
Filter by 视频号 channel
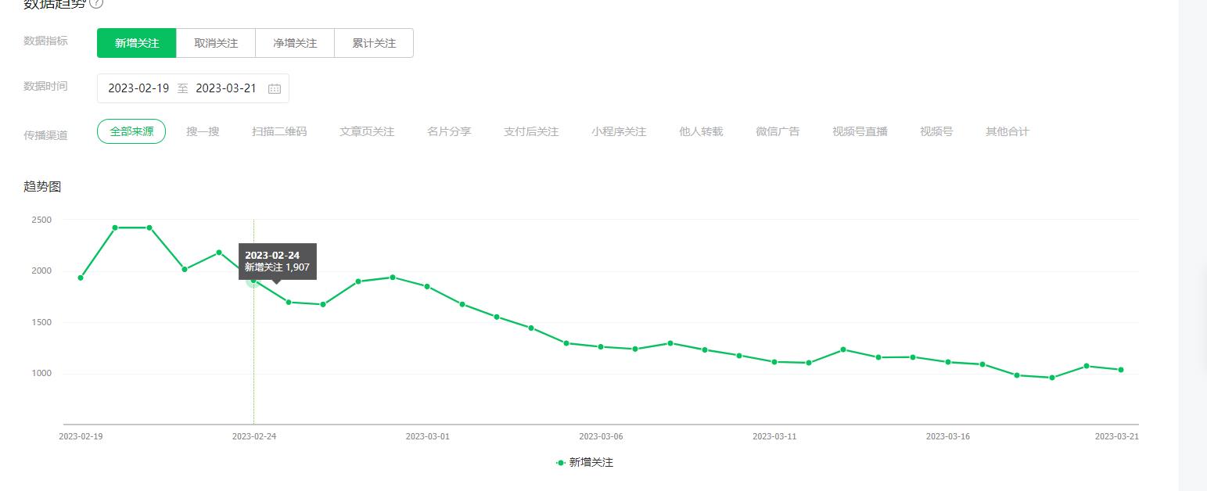[936, 131]
